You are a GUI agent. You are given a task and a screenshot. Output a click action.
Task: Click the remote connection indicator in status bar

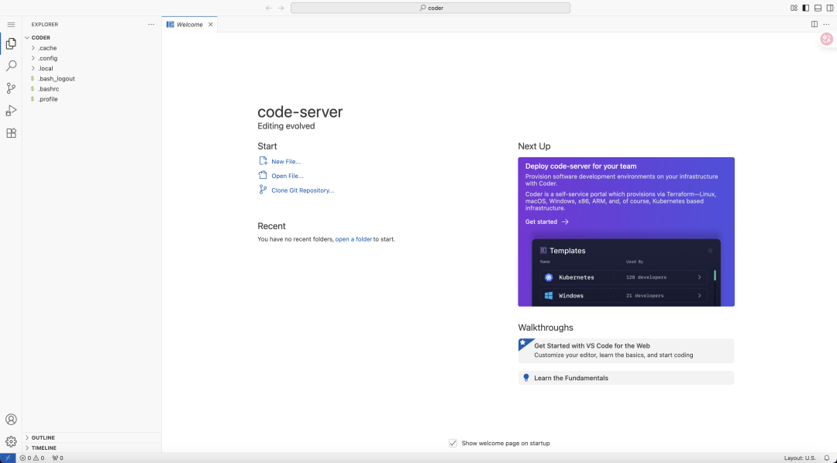click(8, 458)
